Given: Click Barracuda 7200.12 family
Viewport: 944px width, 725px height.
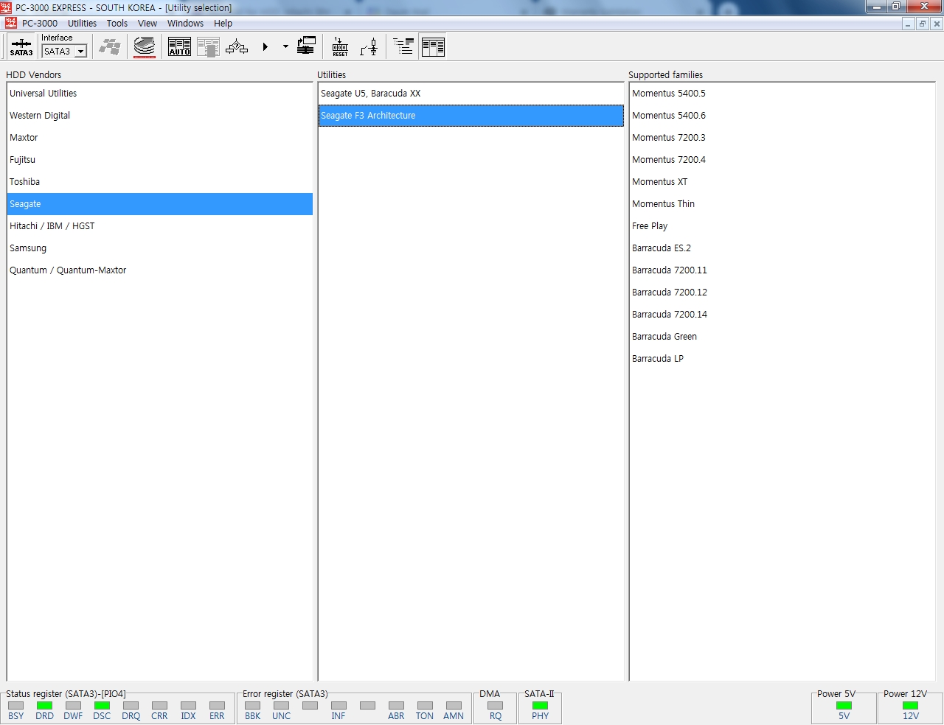Looking at the screenshot, I should (x=782, y=293).
